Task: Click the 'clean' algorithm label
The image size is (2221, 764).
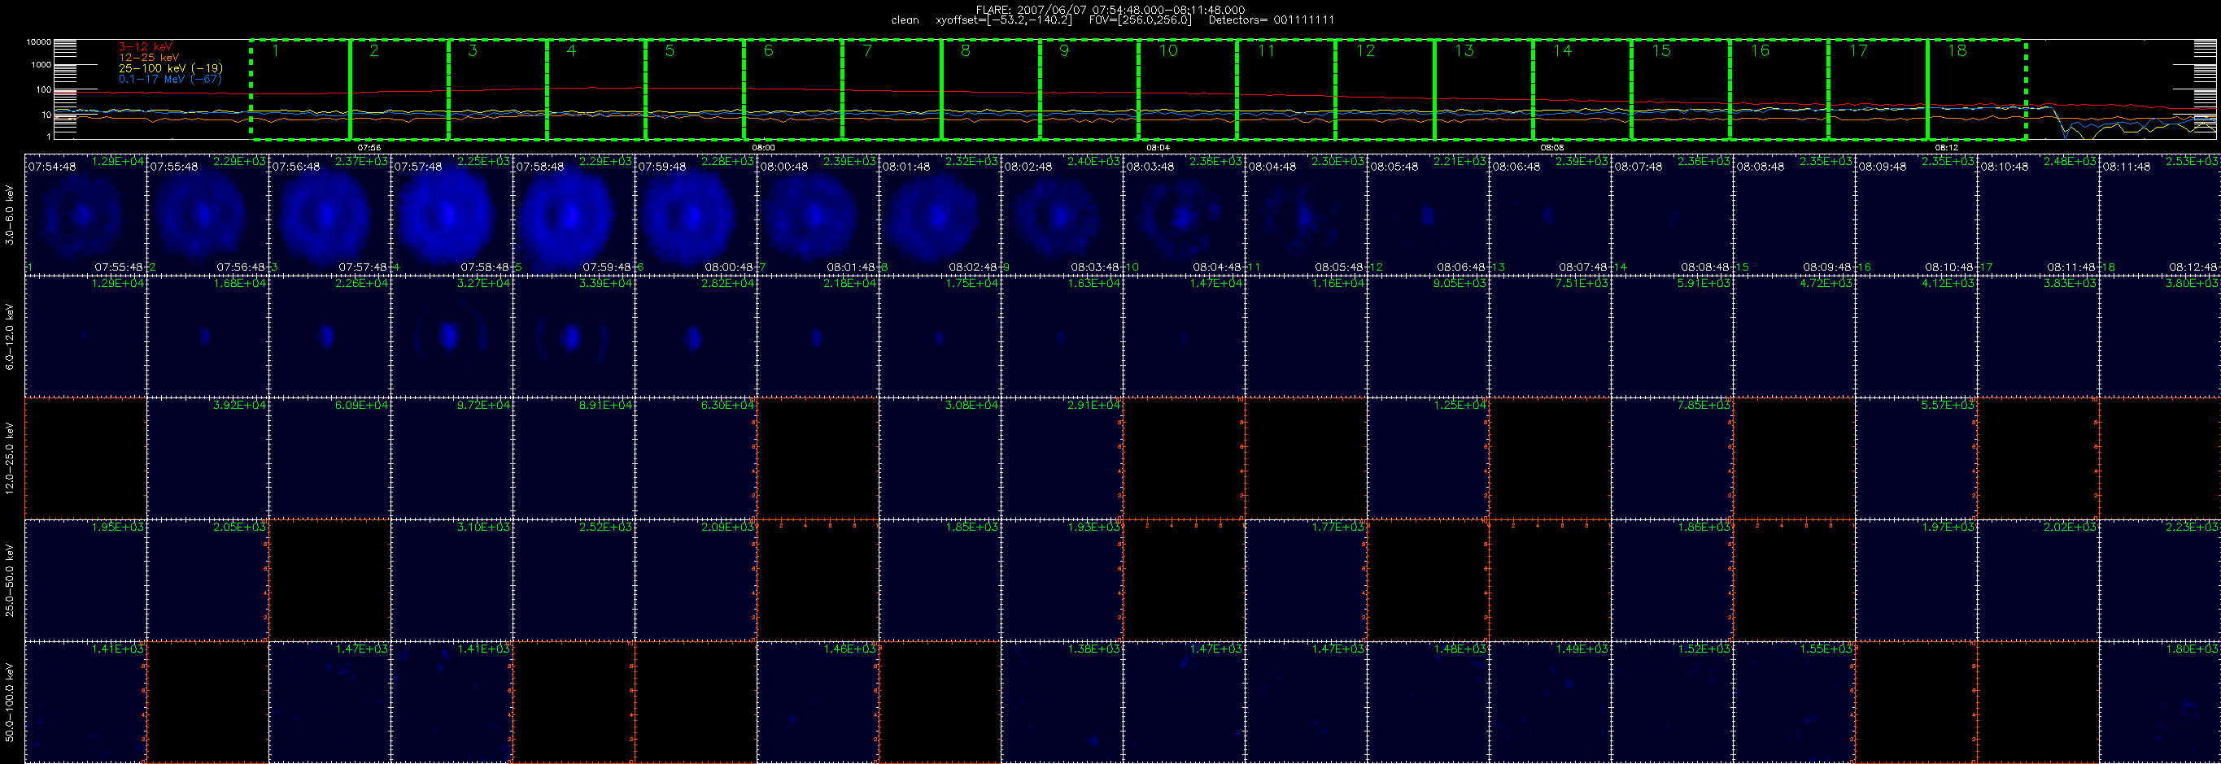Action: [905, 20]
